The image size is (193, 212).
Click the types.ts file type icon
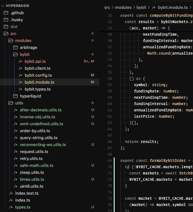pos(11,207)
